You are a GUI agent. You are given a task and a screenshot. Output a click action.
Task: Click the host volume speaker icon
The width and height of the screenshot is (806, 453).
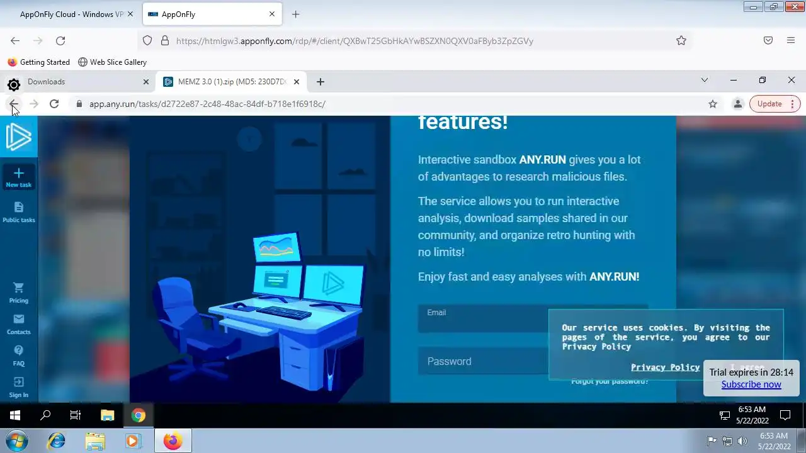pos(742,441)
